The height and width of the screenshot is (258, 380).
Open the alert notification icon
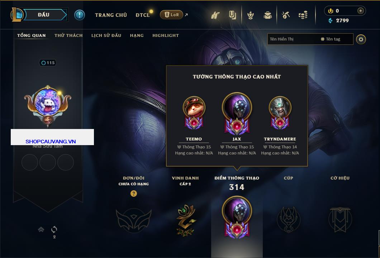(x=80, y=15)
